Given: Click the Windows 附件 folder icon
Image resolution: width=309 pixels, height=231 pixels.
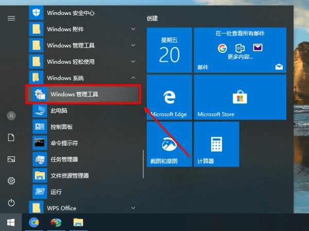Looking at the screenshot, I should click(36, 29).
